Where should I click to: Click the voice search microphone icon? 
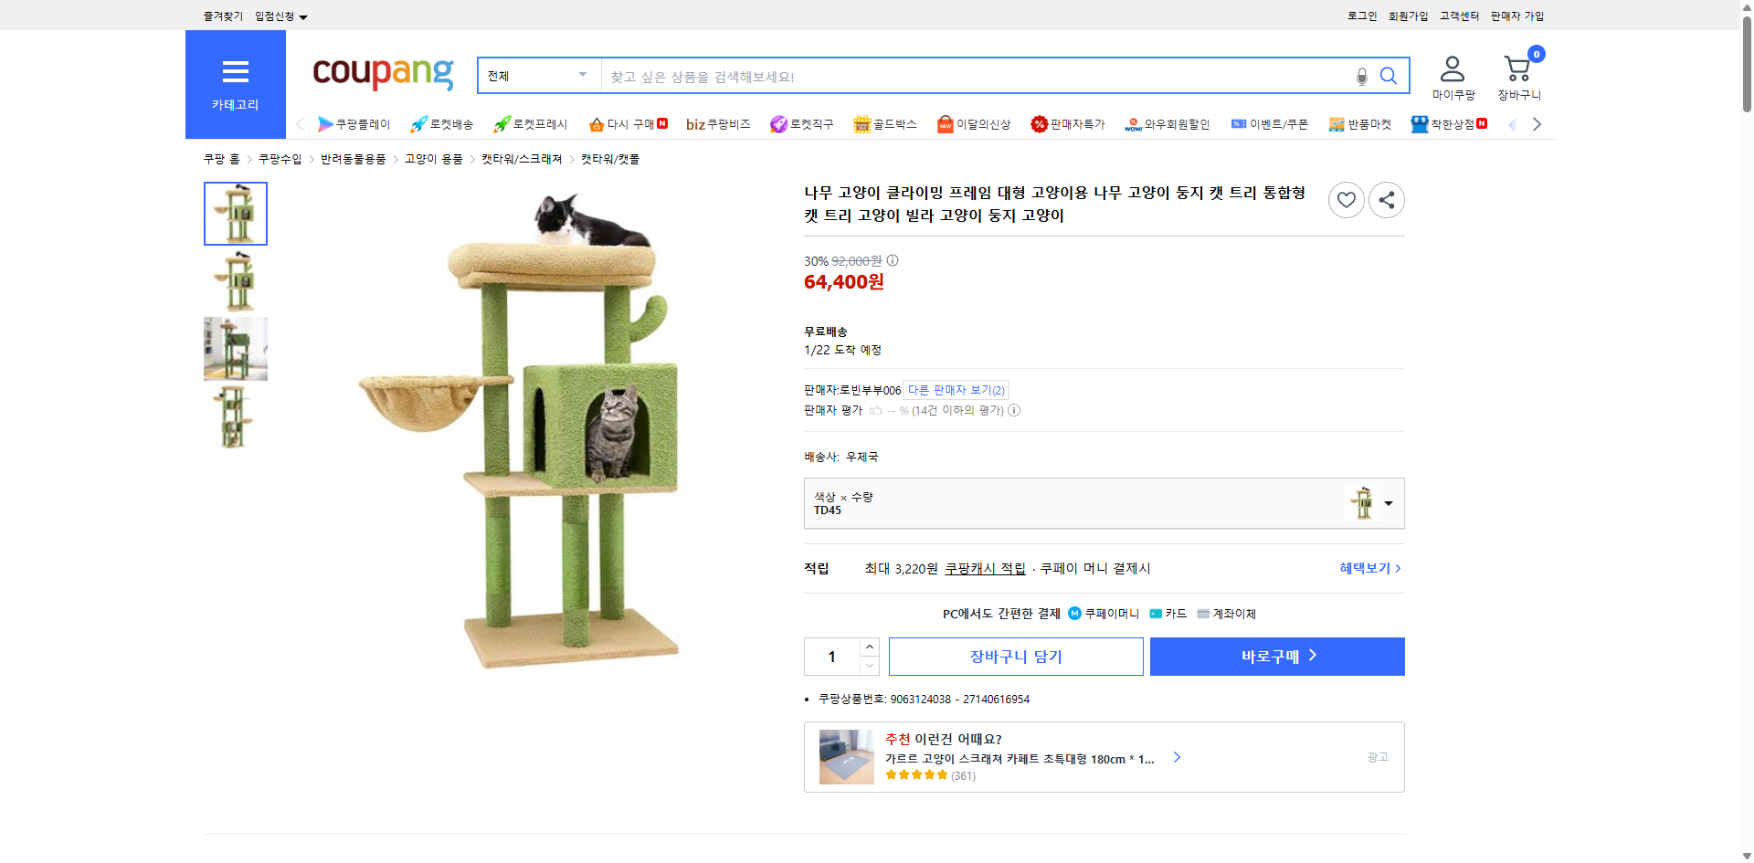point(1361,76)
